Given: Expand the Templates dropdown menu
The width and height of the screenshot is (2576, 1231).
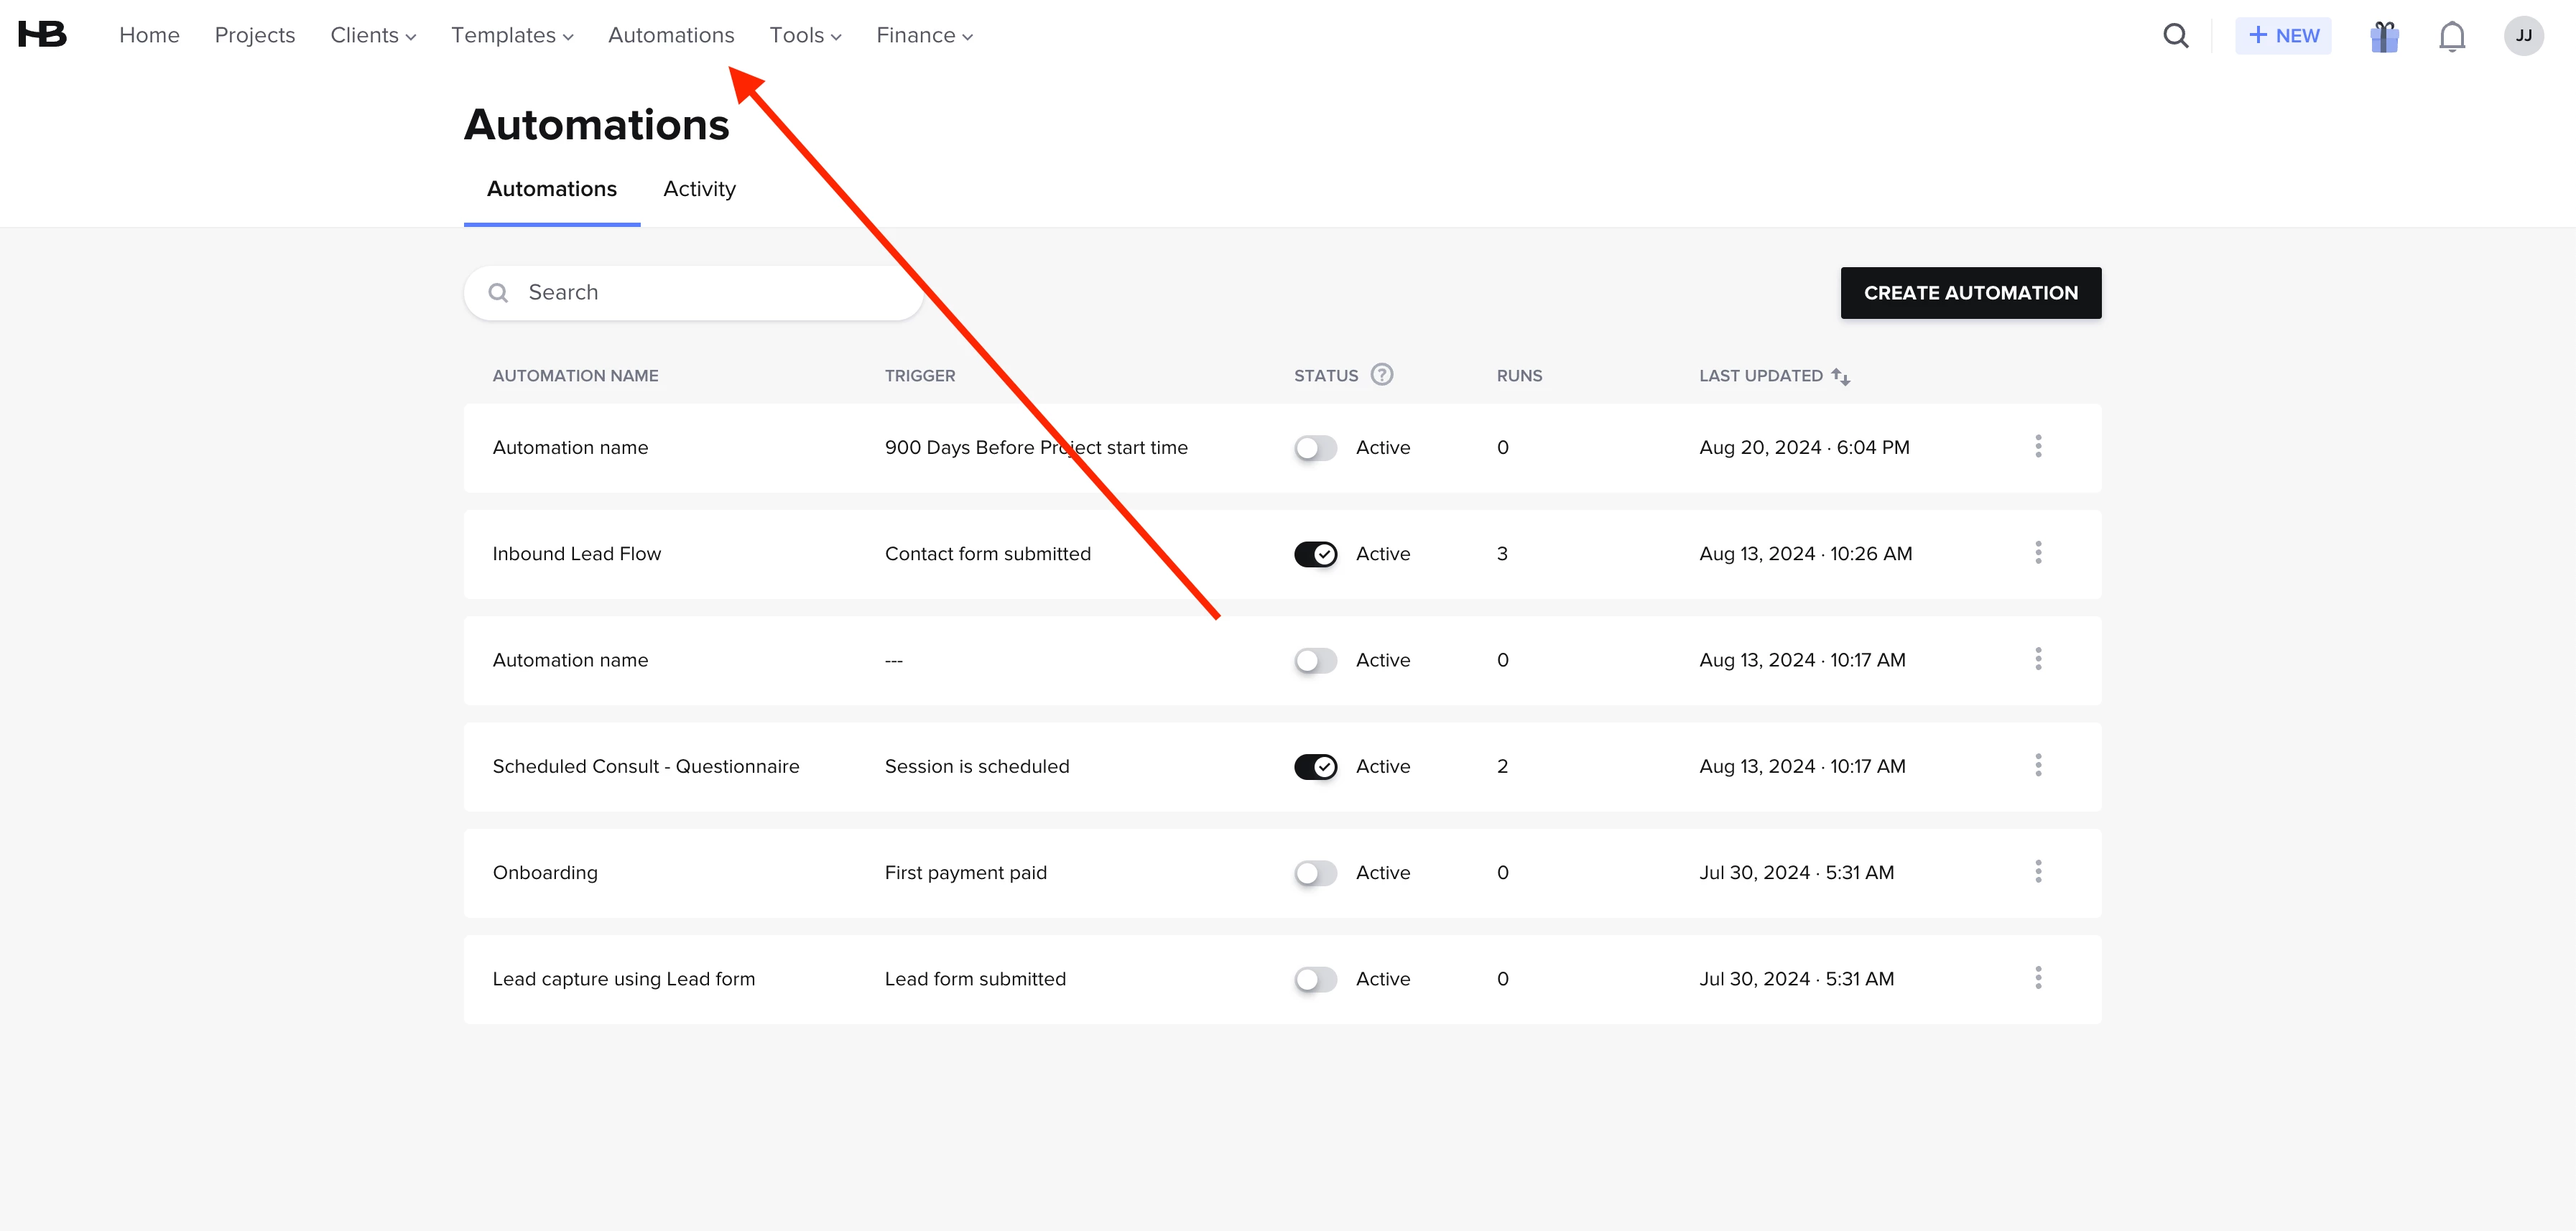Looking at the screenshot, I should [511, 36].
